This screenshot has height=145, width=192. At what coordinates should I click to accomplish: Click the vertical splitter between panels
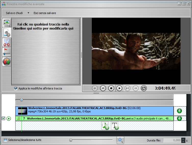click(81, 55)
